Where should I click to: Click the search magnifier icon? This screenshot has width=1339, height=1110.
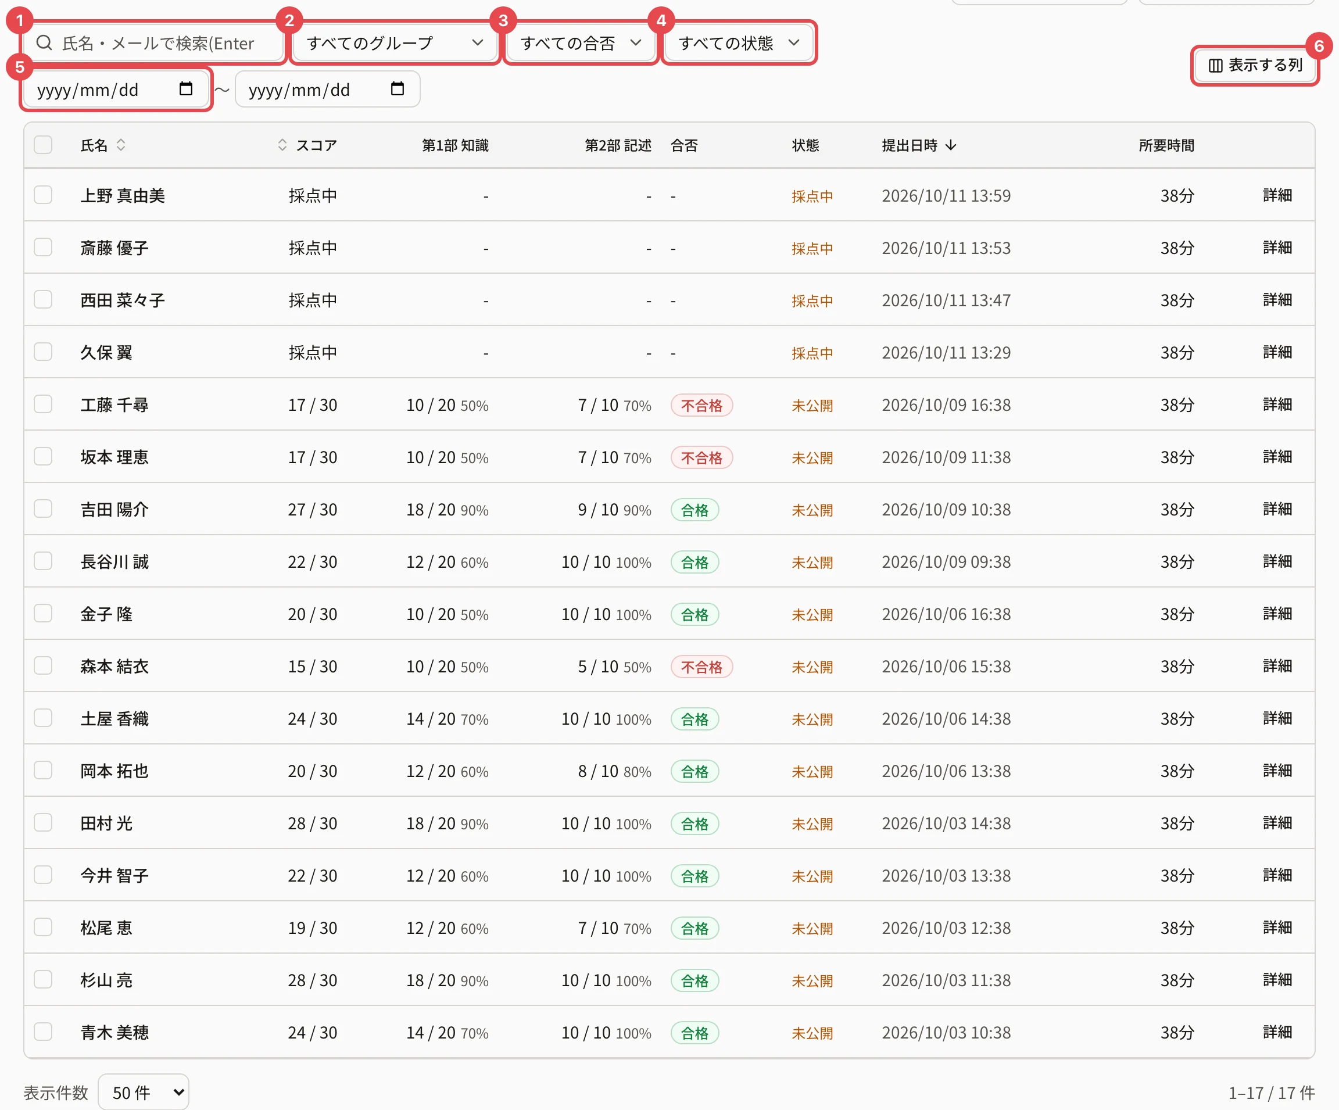pos(44,43)
